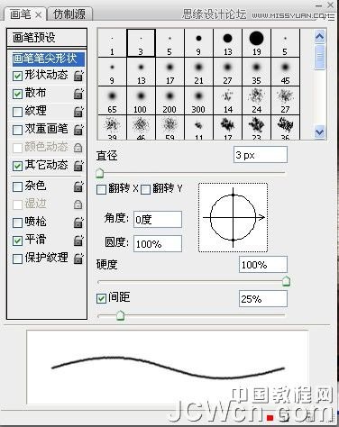Uncheck the 散布 checkbox
339x427 pixels.
(17, 94)
